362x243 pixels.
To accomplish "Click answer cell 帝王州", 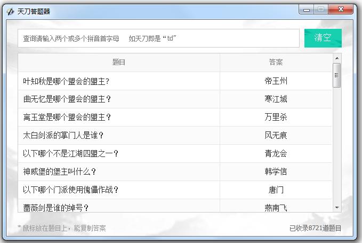I will 276,81.
